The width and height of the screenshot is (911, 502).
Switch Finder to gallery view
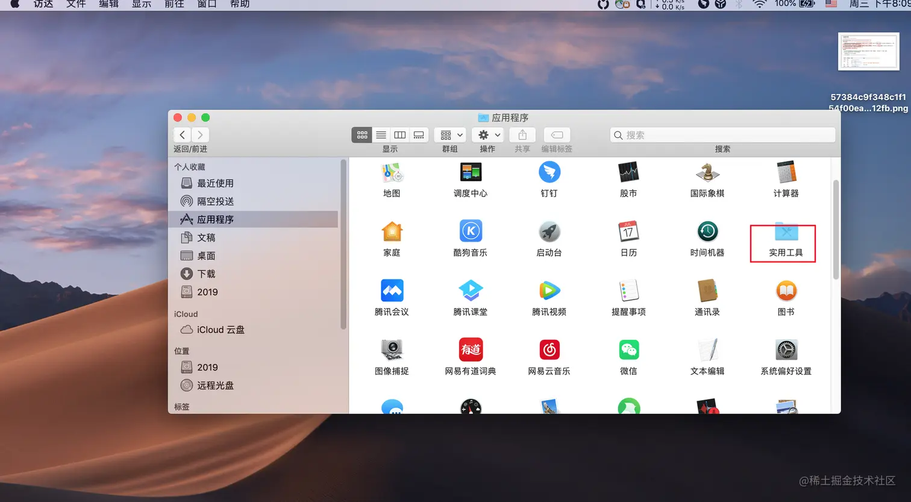pos(419,135)
